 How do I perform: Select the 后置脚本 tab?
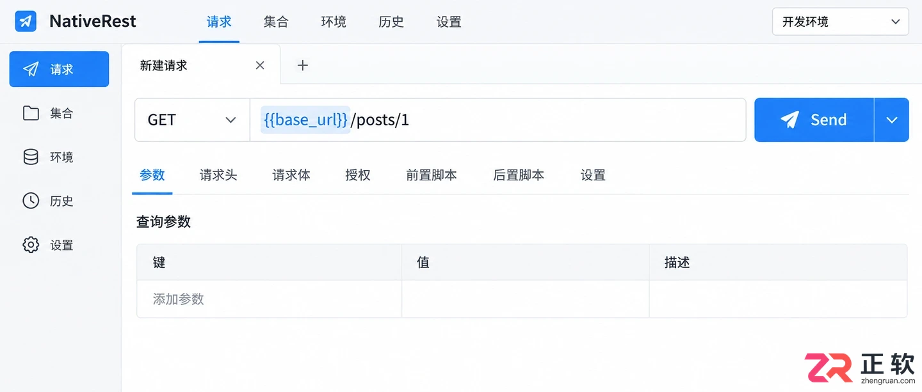click(x=519, y=175)
